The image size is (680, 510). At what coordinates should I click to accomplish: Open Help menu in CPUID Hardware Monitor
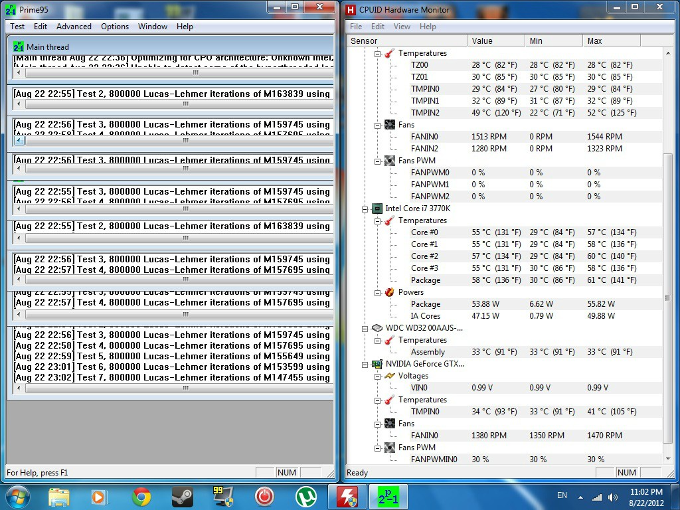tap(428, 27)
